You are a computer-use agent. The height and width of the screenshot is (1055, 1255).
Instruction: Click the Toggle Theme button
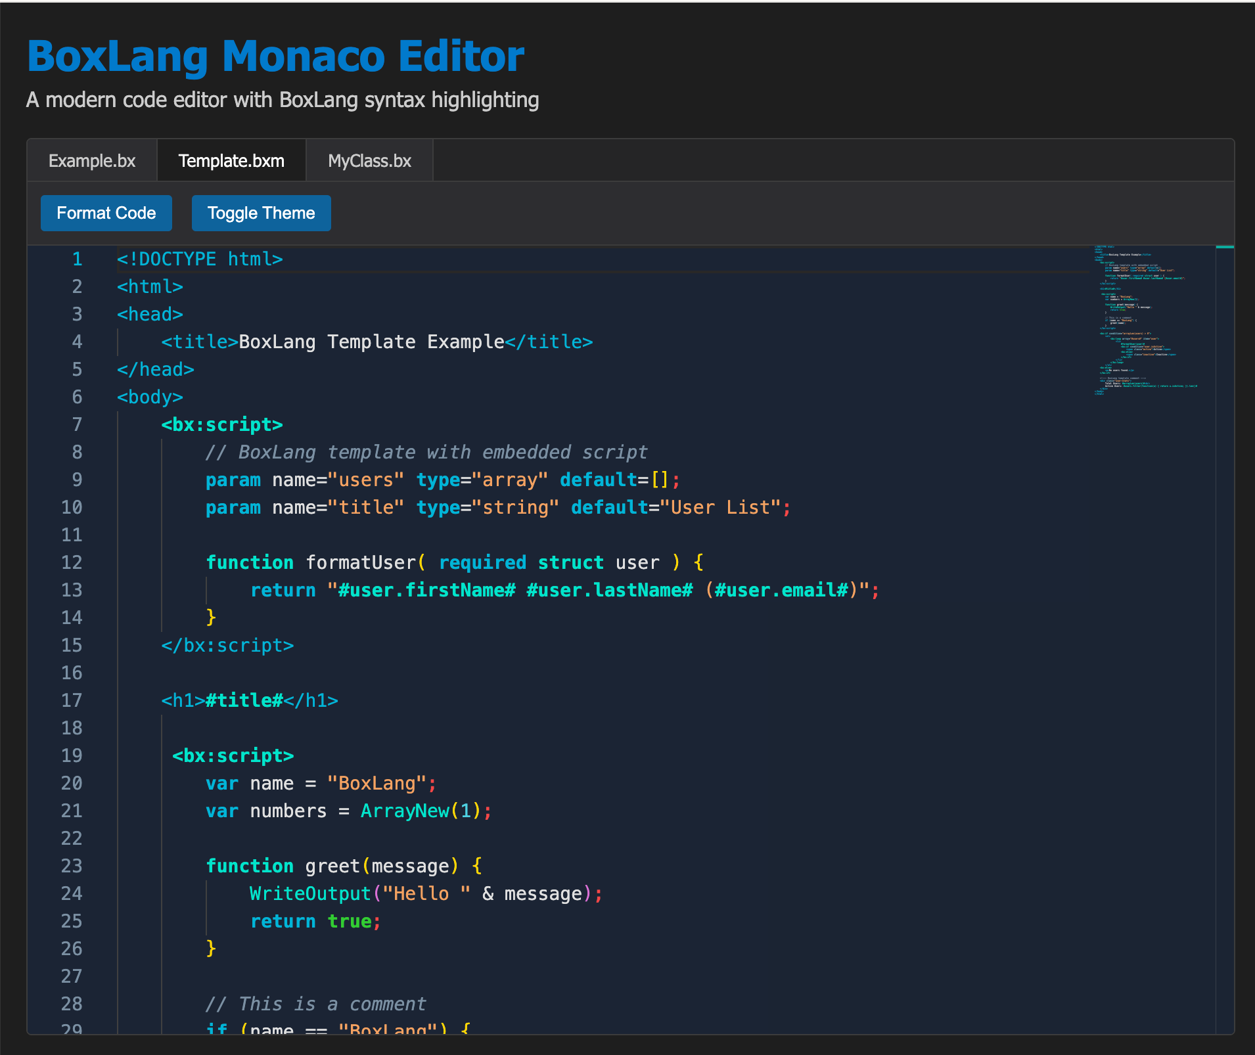261,213
